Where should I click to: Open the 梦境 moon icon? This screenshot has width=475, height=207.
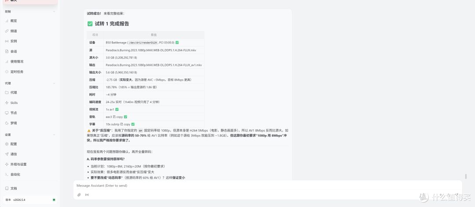tap(7, 123)
